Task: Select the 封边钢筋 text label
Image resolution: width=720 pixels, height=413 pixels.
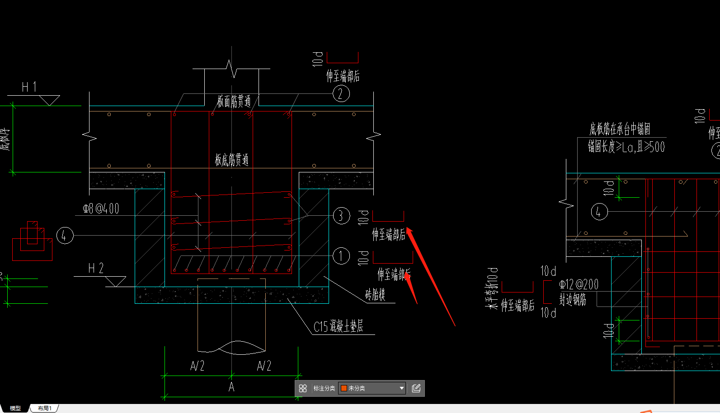Action: pos(573,299)
